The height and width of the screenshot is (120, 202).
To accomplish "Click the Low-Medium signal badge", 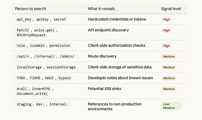I will [x=172, y=106].
